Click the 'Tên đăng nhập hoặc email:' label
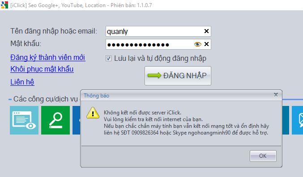The height and width of the screenshot is (177, 303). pos(54,31)
